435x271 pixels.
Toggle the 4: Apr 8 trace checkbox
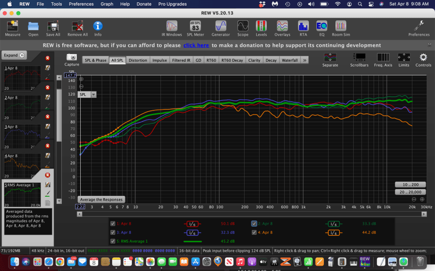tap(254, 232)
